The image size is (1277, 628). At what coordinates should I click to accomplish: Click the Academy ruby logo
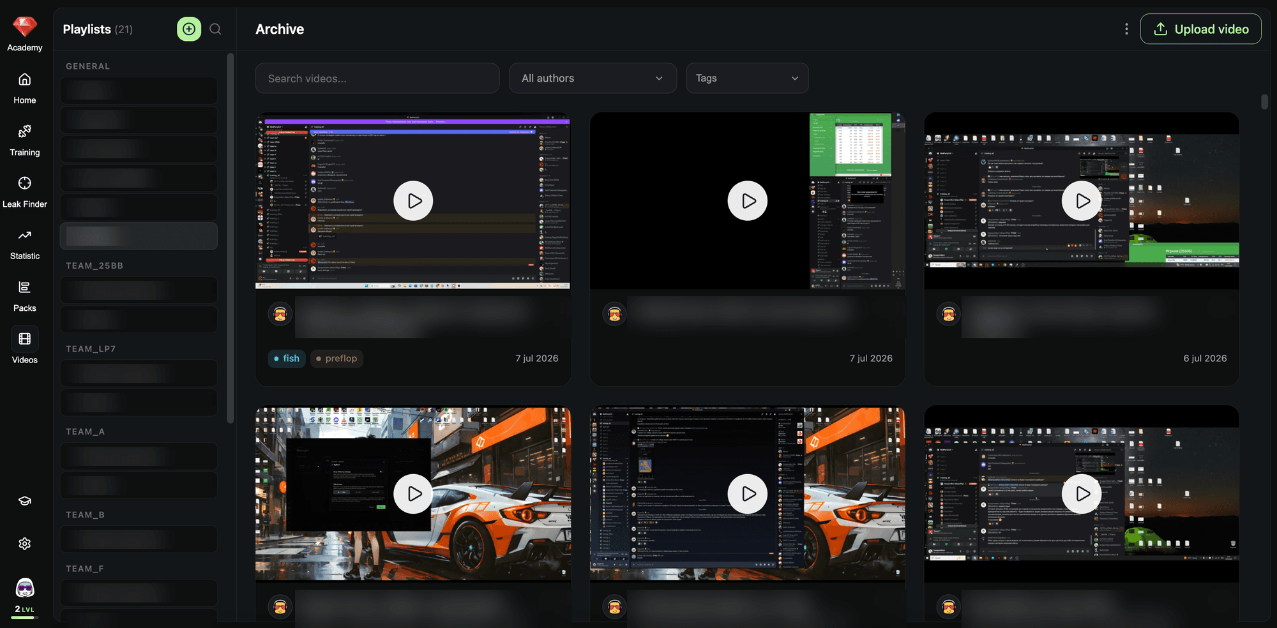[x=24, y=27]
